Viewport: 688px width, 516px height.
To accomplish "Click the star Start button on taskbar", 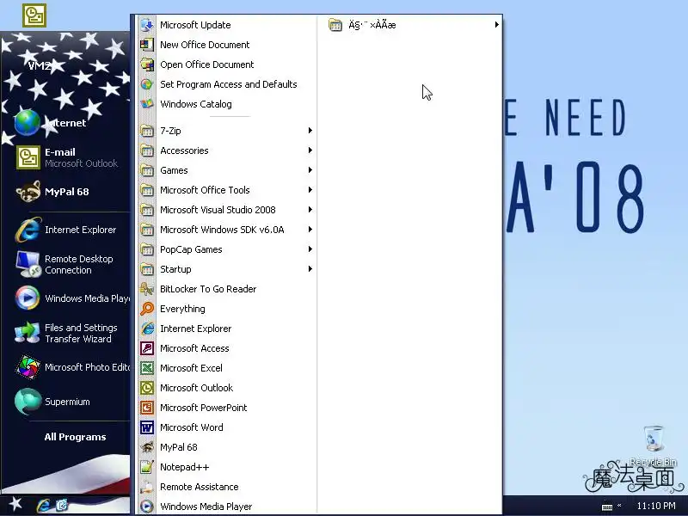I will point(15,504).
